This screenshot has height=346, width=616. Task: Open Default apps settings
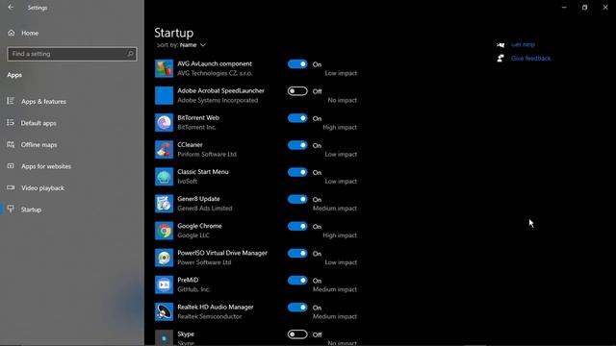38,123
